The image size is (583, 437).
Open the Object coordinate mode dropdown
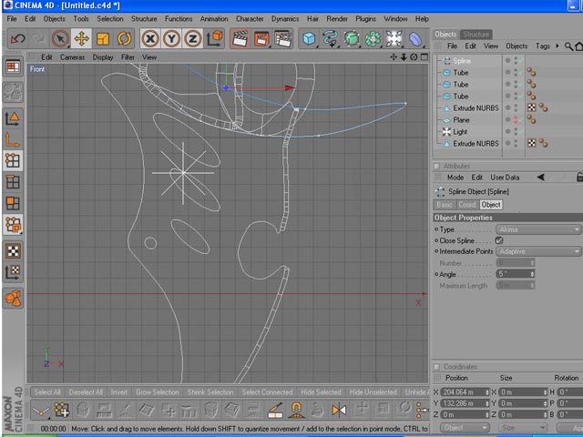coord(465,427)
